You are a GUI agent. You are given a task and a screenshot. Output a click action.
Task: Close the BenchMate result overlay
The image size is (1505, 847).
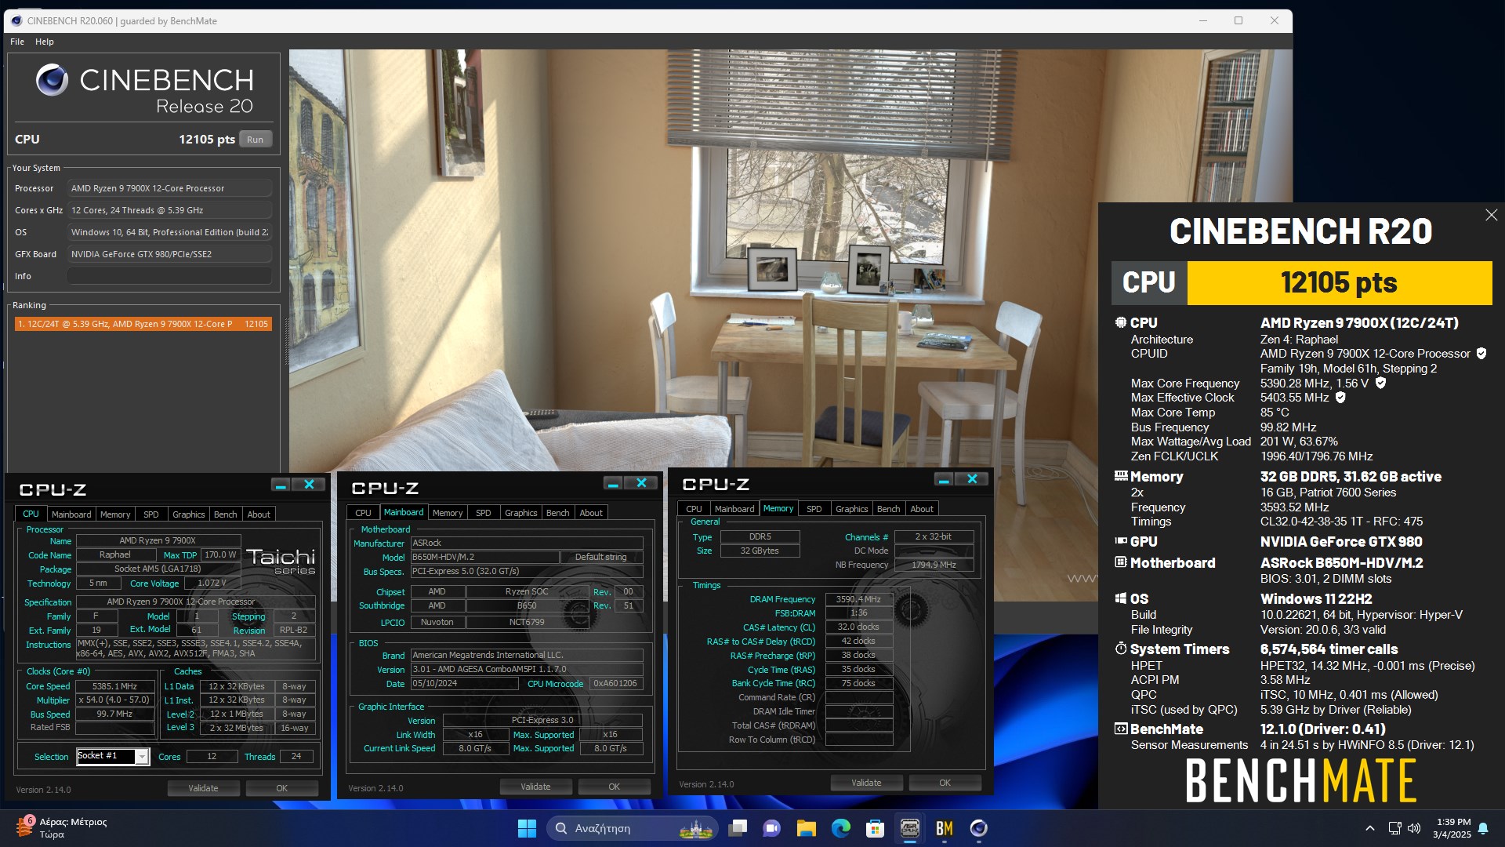(x=1491, y=215)
